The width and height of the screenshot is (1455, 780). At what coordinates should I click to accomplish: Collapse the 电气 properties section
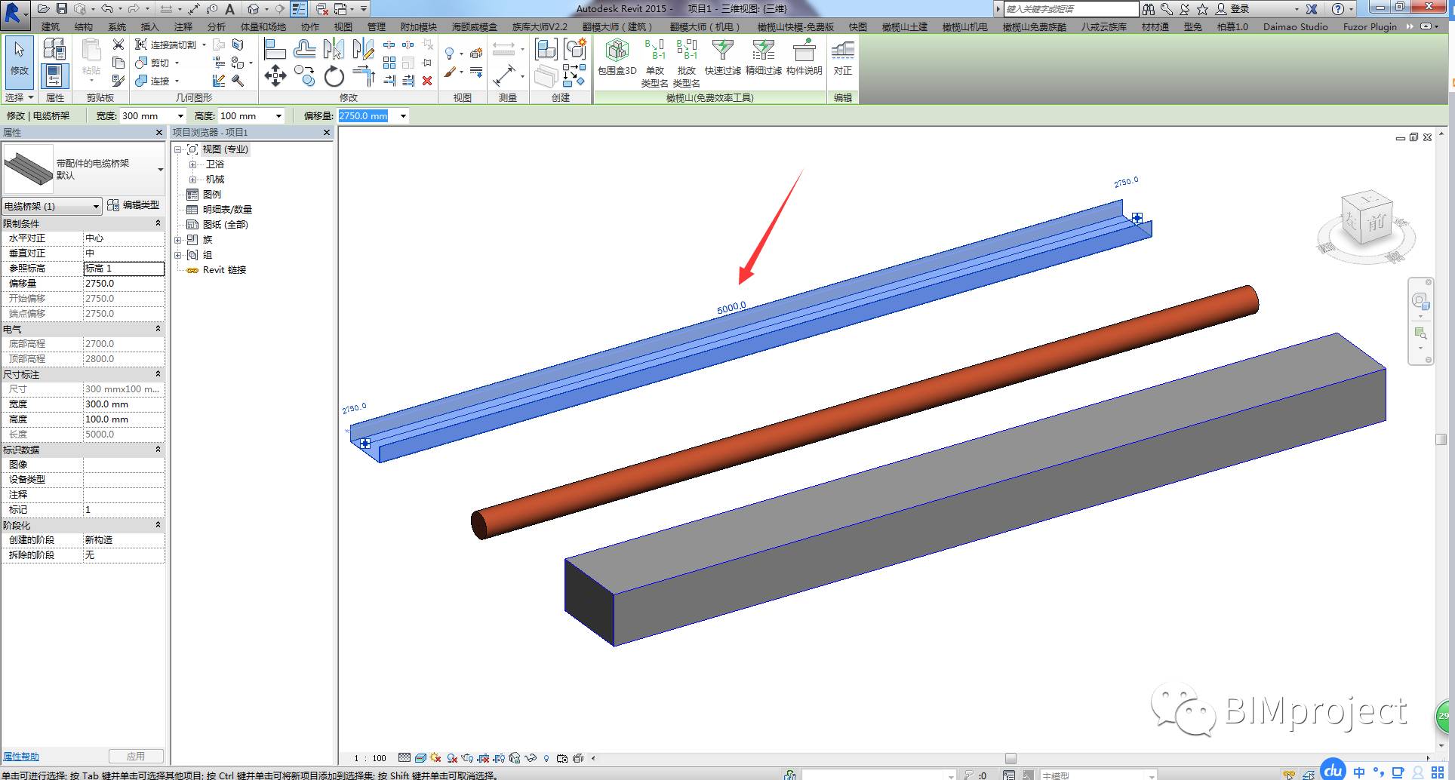point(158,329)
